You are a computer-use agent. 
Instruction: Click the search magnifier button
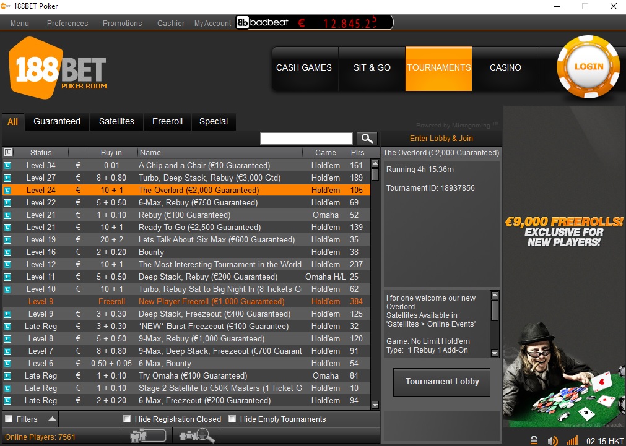click(367, 139)
